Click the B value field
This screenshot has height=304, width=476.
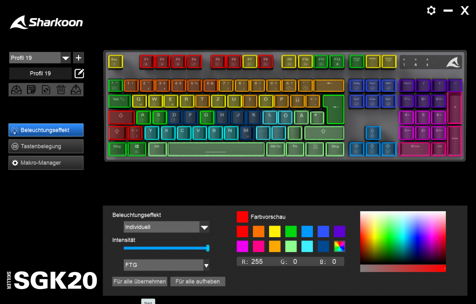click(334, 262)
